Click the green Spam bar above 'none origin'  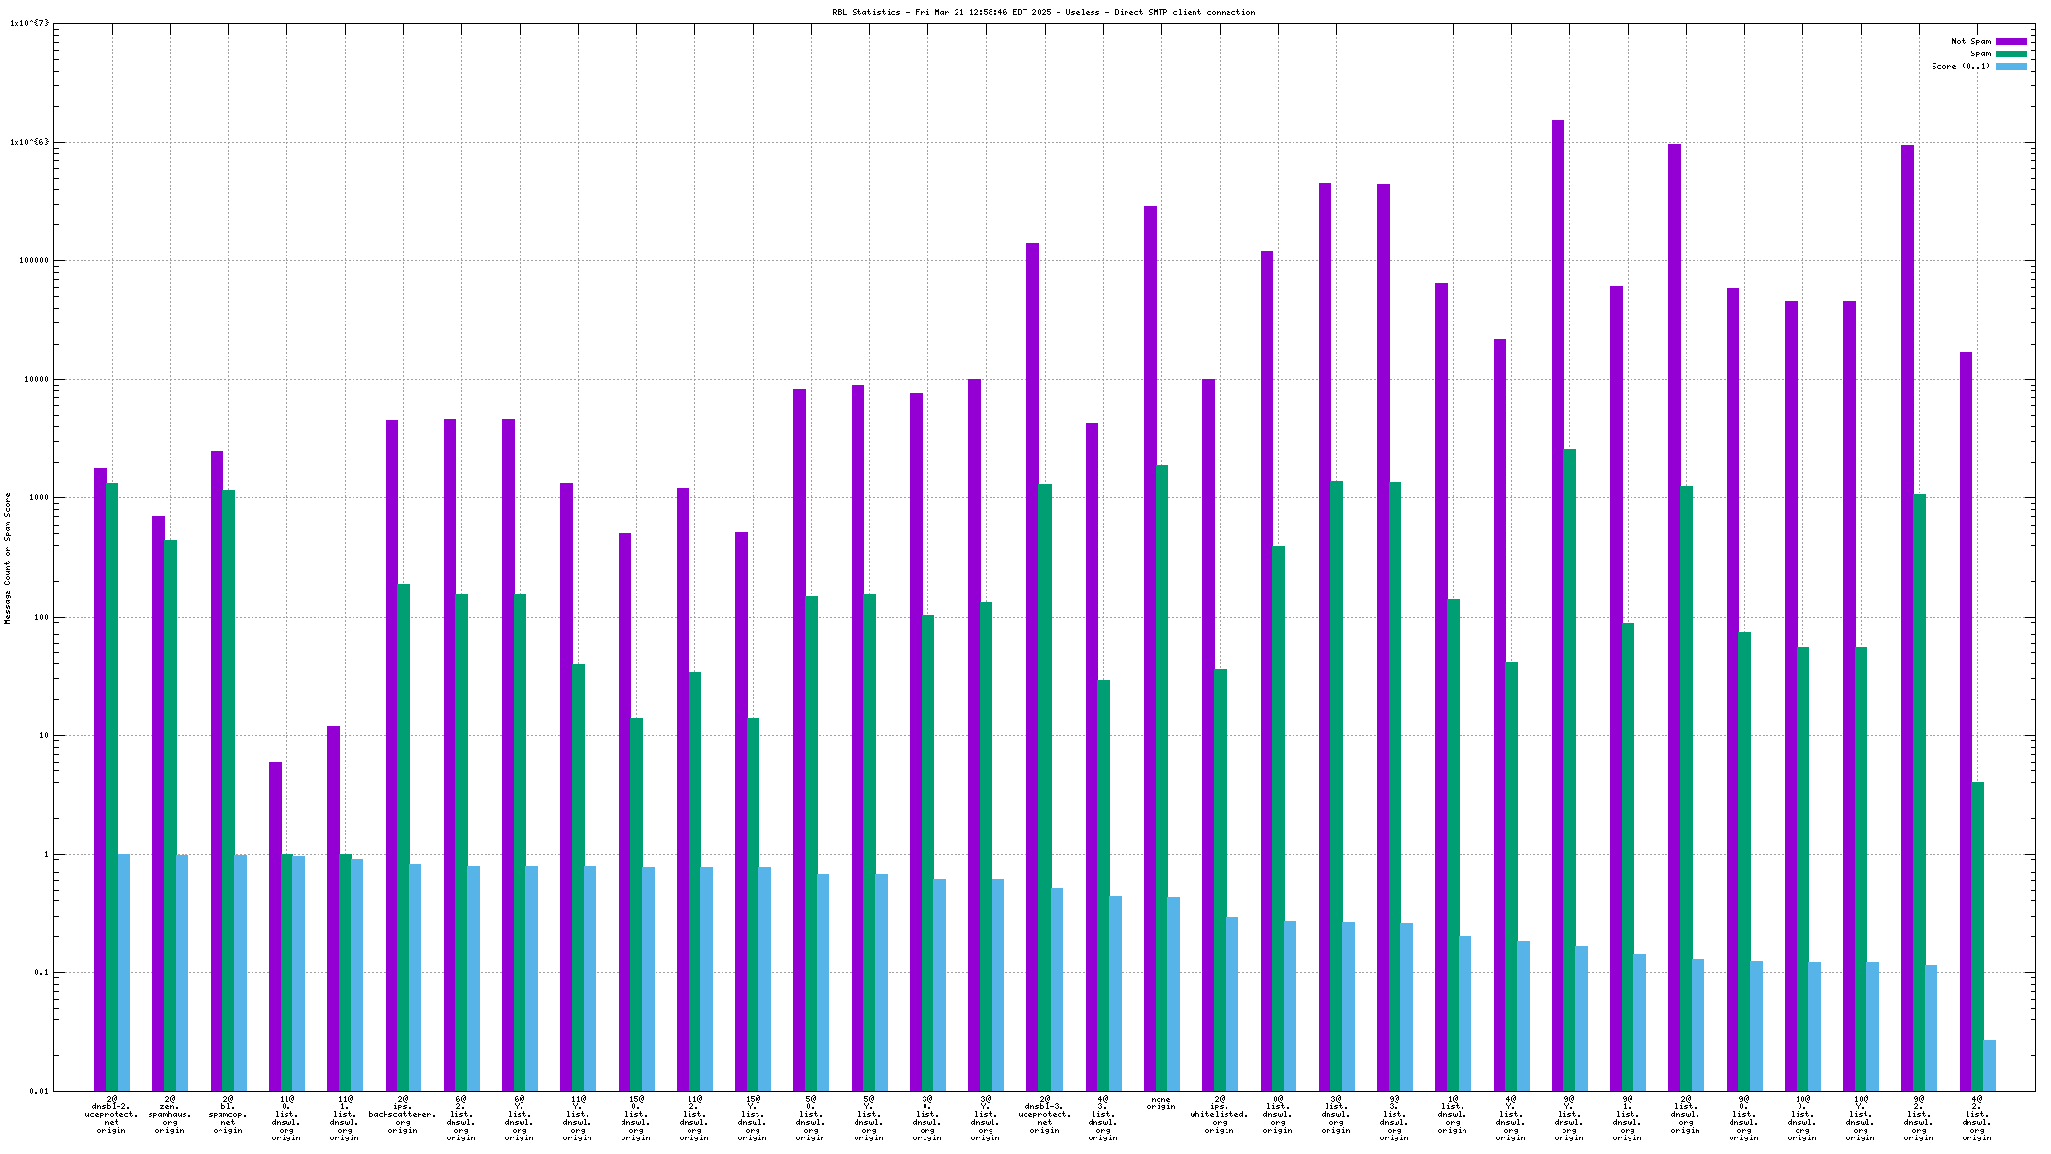[x=1161, y=777]
